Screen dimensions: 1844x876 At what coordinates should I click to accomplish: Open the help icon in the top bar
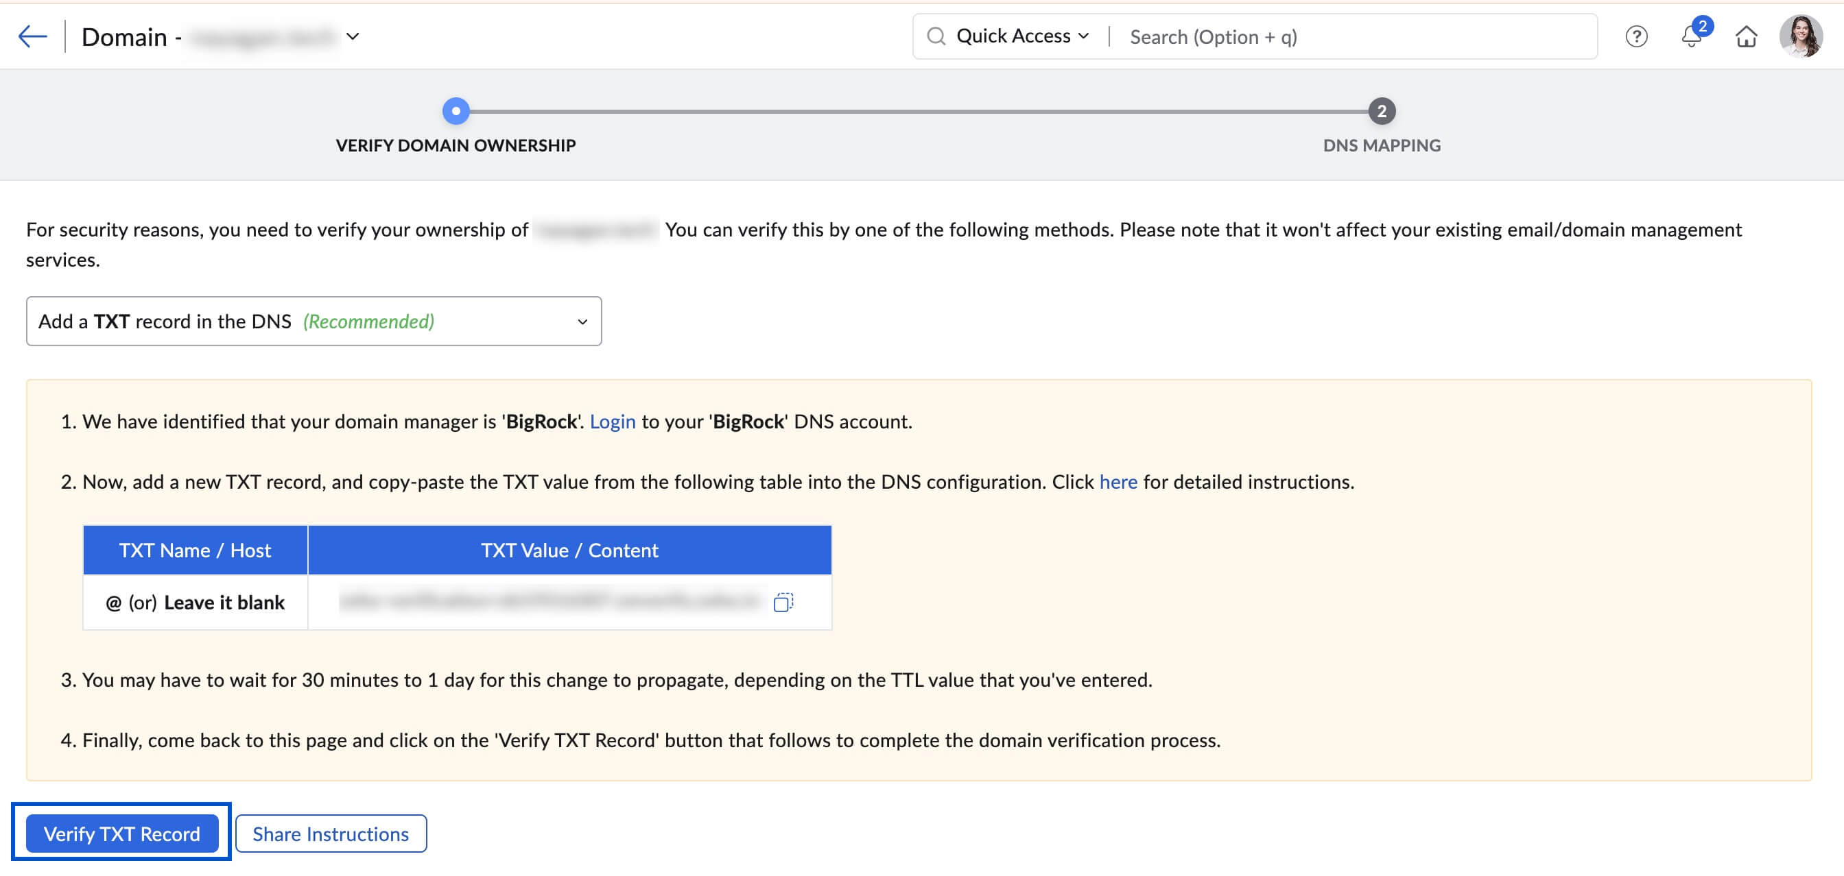pos(1637,36)
